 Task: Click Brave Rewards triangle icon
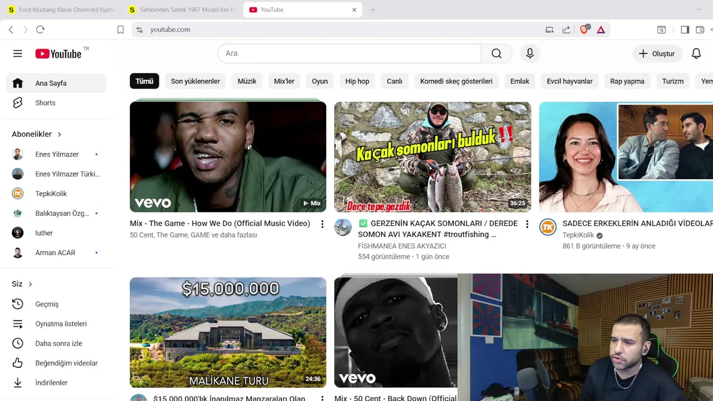coord(600,30)
